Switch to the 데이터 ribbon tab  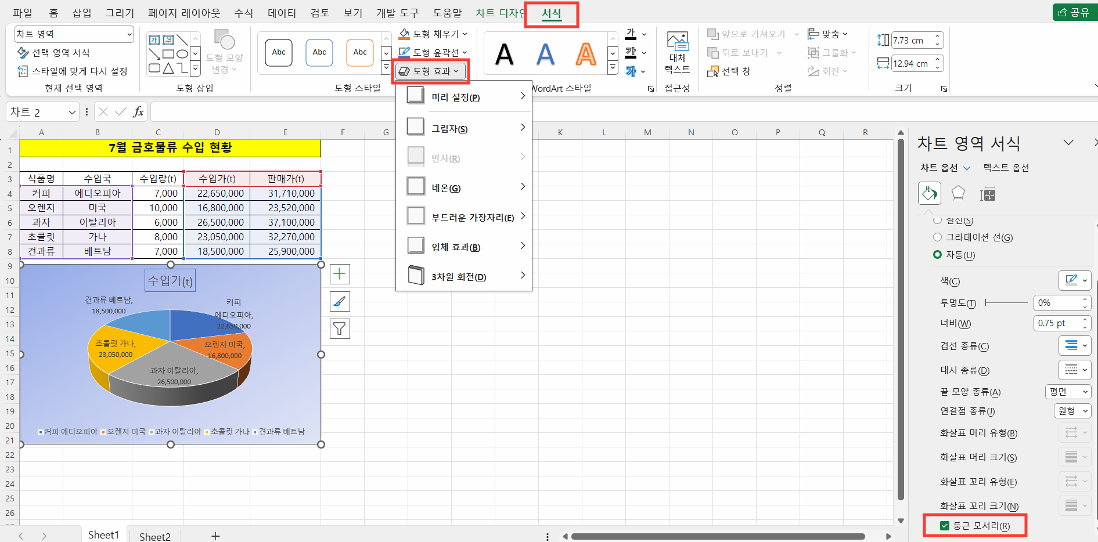[x=282, y=13]
